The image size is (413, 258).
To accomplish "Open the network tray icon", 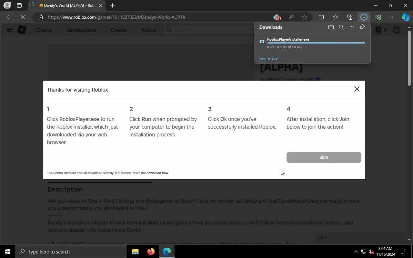I will 363,252.
